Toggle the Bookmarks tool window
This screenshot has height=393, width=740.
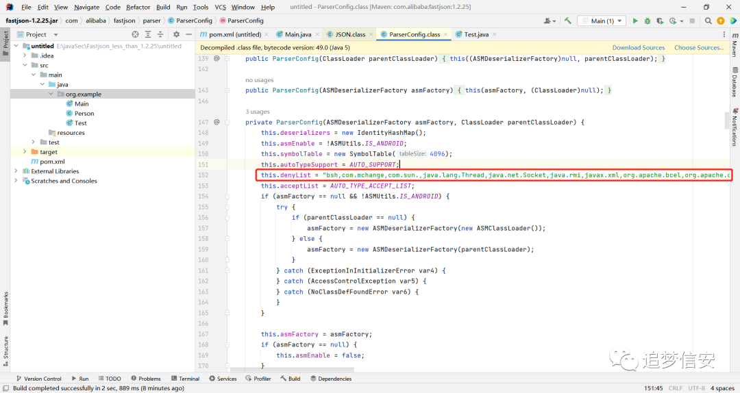pos(5,308)
